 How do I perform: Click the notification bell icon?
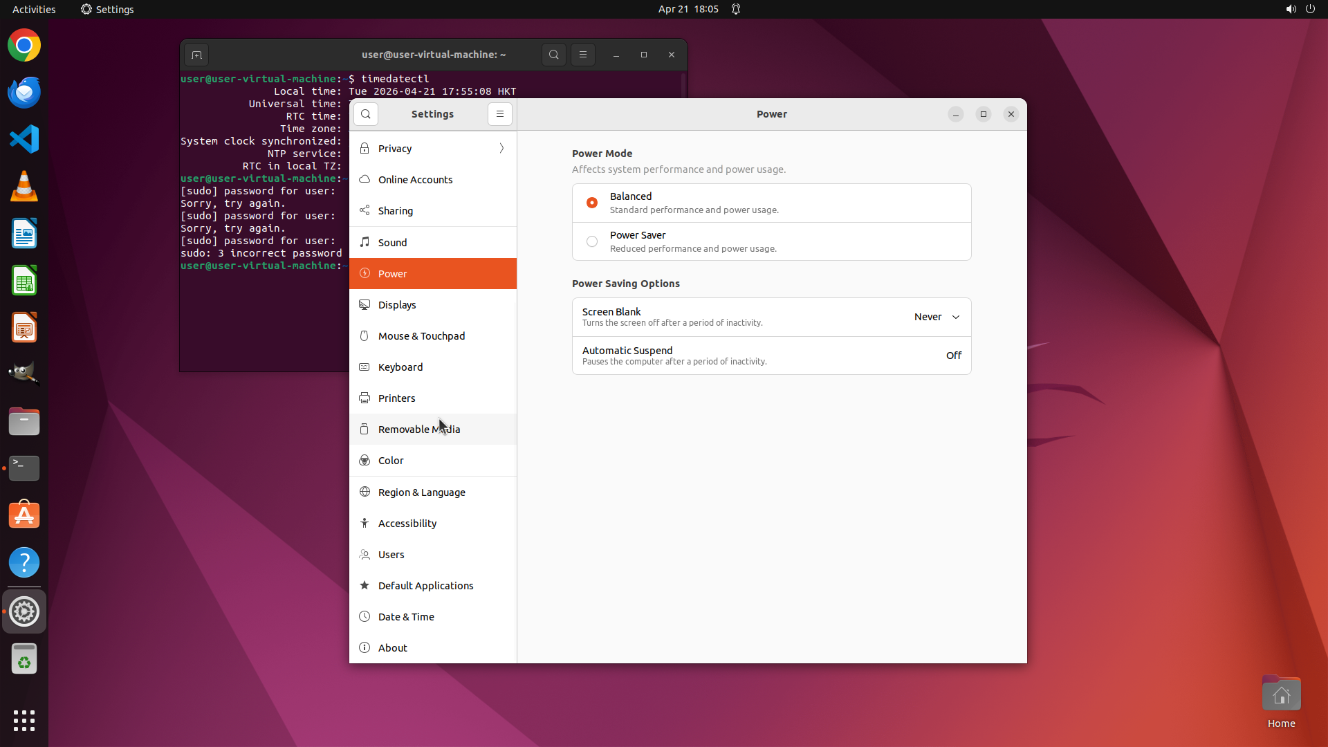coord(736,9)
